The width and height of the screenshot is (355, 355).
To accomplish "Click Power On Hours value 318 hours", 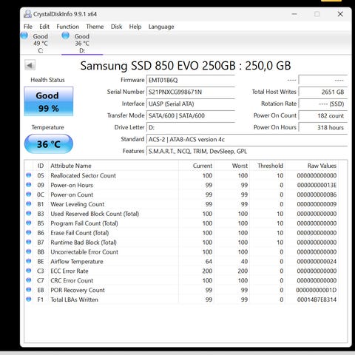I will (x=323, y=127).
